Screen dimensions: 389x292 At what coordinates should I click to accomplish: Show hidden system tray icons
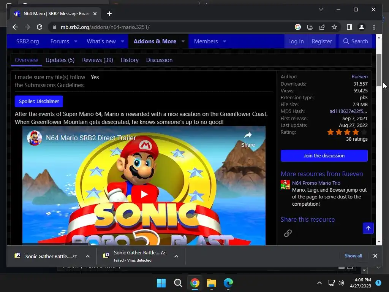pyautogui.click(x=319, y=283)
